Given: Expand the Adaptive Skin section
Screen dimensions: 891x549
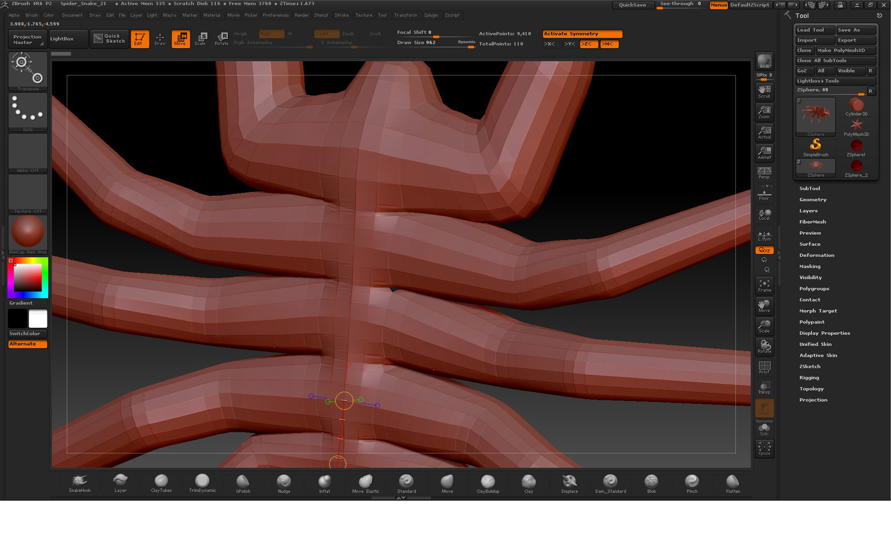Looking at the screenshot, I should tap(818, 355).
